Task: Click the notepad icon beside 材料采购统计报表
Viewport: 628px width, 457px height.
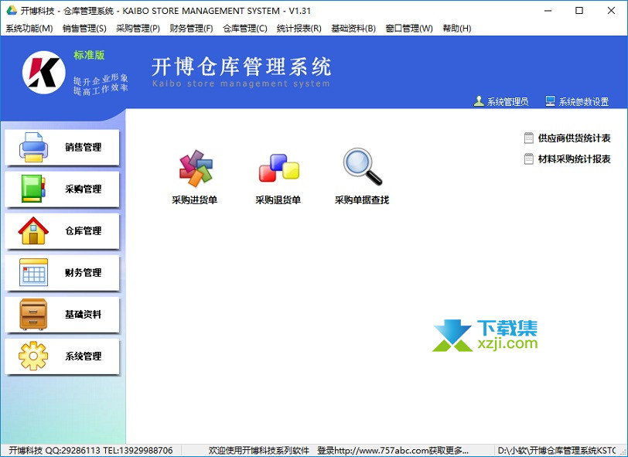Action: (x=529, y=159)
